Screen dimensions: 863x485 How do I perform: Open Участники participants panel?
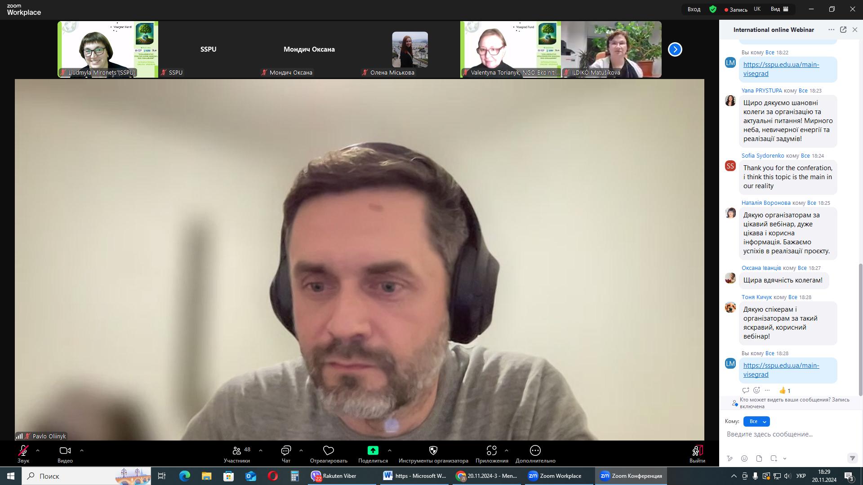point(237,451)
